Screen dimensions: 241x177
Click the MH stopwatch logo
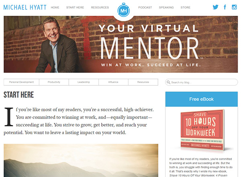tap(124, 10)
